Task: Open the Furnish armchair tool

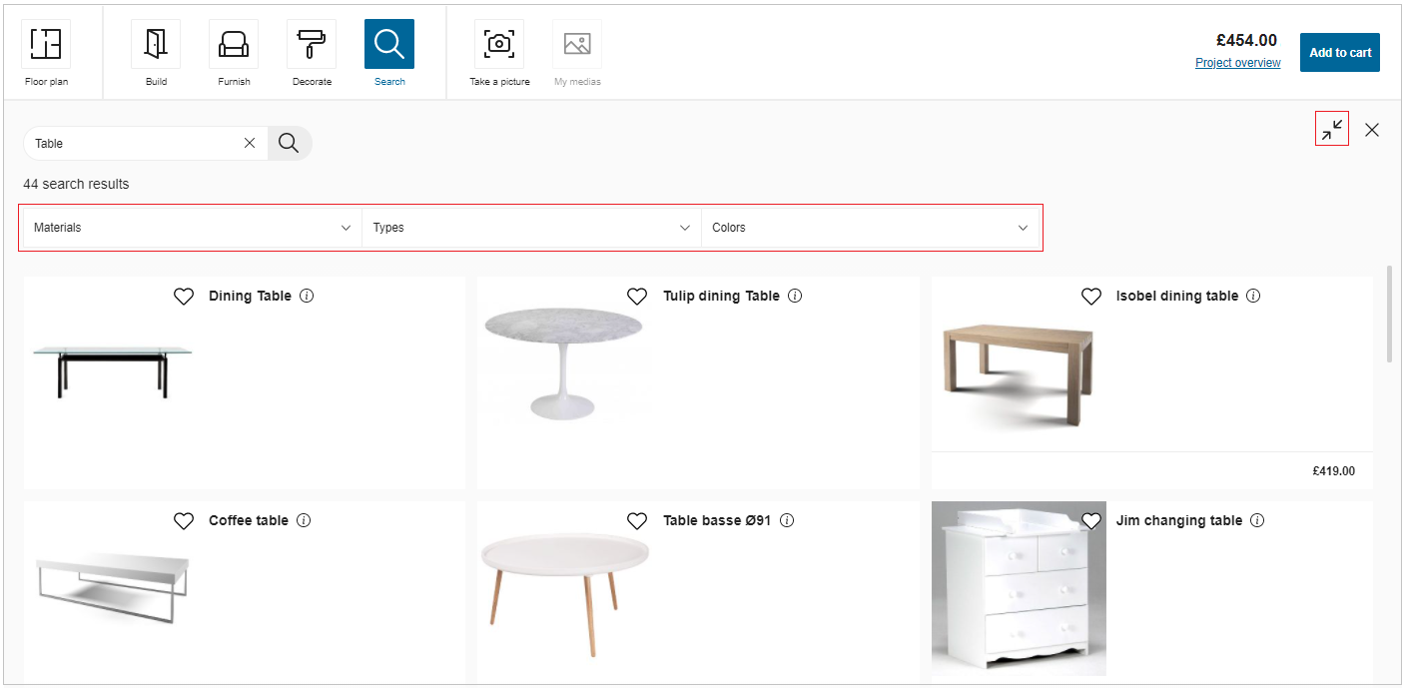Action: coord(234,45)
